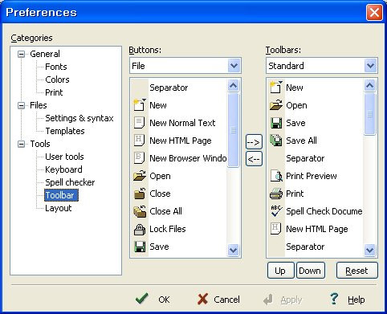Click the New Normal Text icon
Screen dimensions: 387x314
(139, 123)
